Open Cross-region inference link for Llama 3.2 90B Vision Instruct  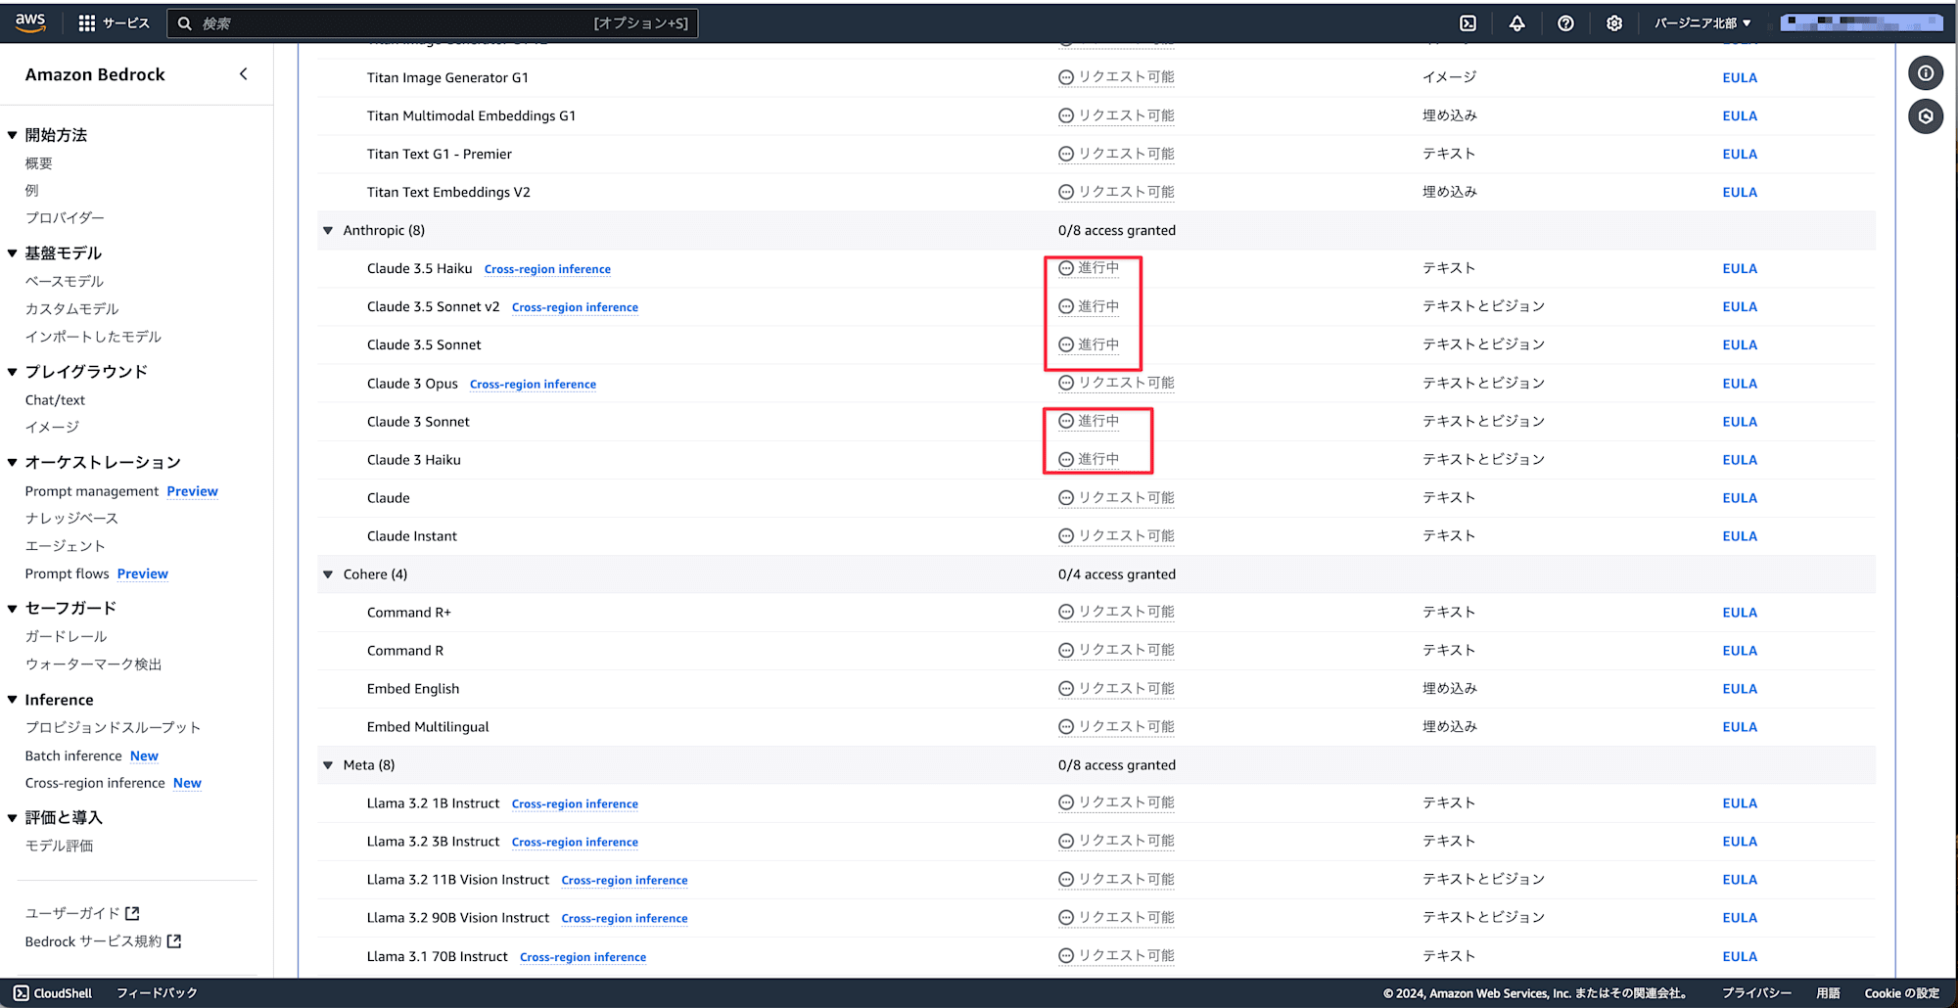coord(625,918)
